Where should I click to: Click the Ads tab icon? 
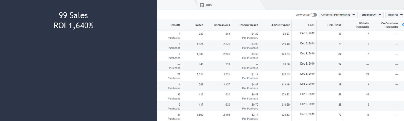click(x=202, y=5)
